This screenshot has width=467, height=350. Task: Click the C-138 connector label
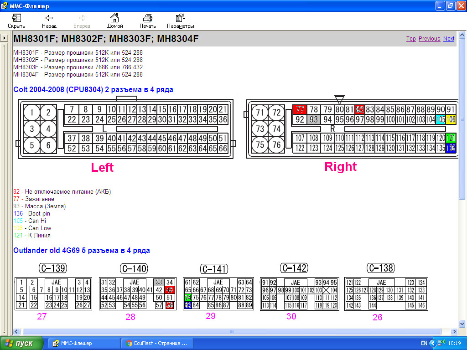pyautogui.click(x=381, y=268)
